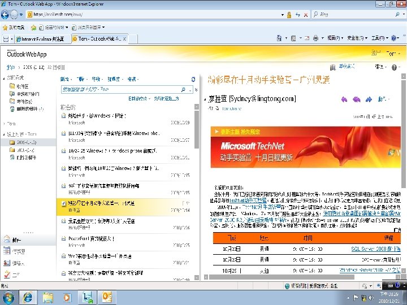Click the Quick Tabs icon
Viewport: 407px width, 305px height.
(6, 39)
